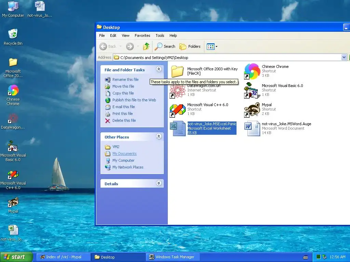This screenshot has width=350, height=262.
Task: Open My Computer desktop icon
Action: coord(13,9)
